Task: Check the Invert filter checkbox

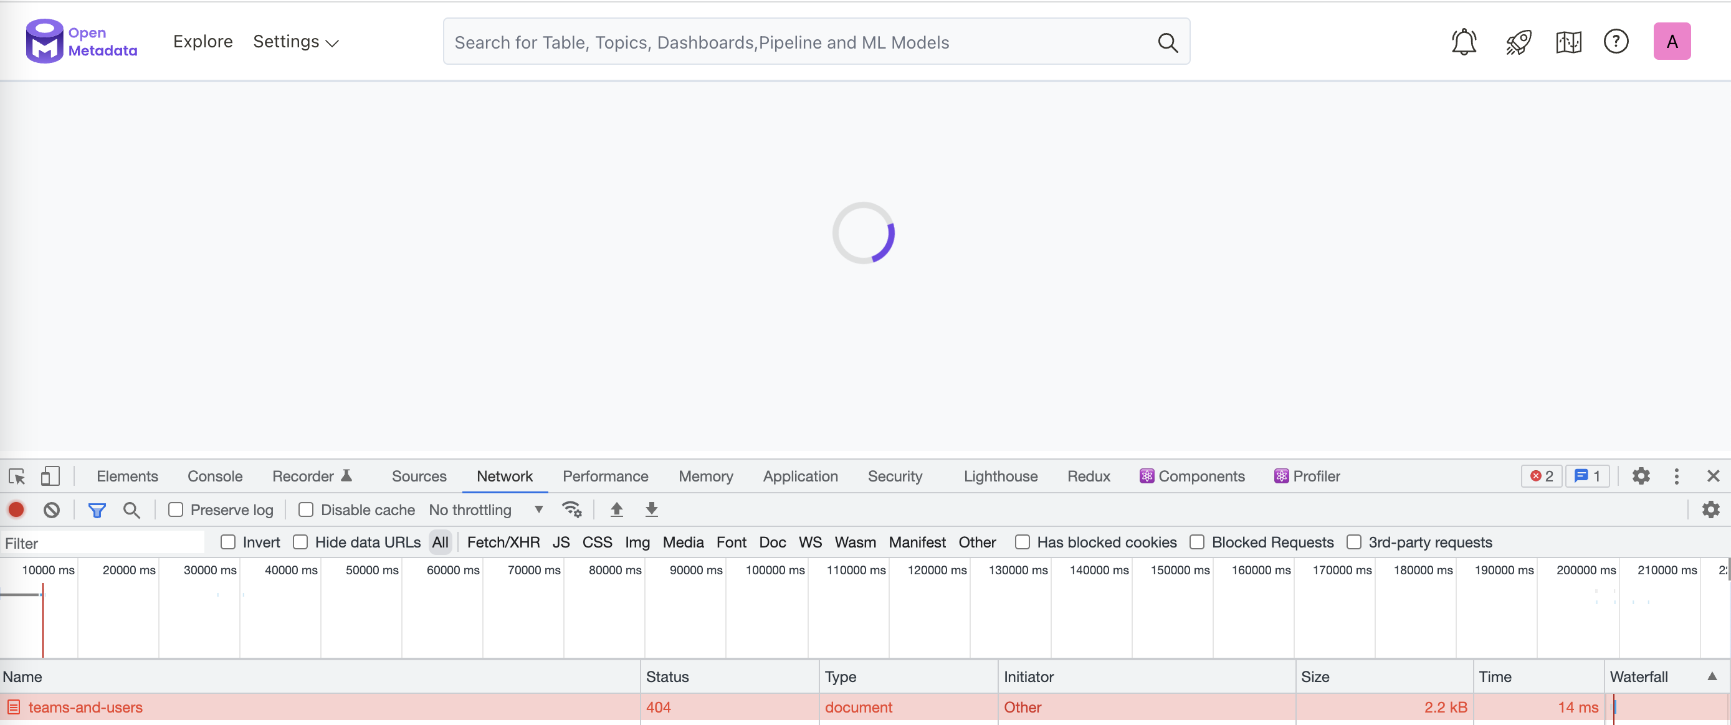Action: pos(228,543)
